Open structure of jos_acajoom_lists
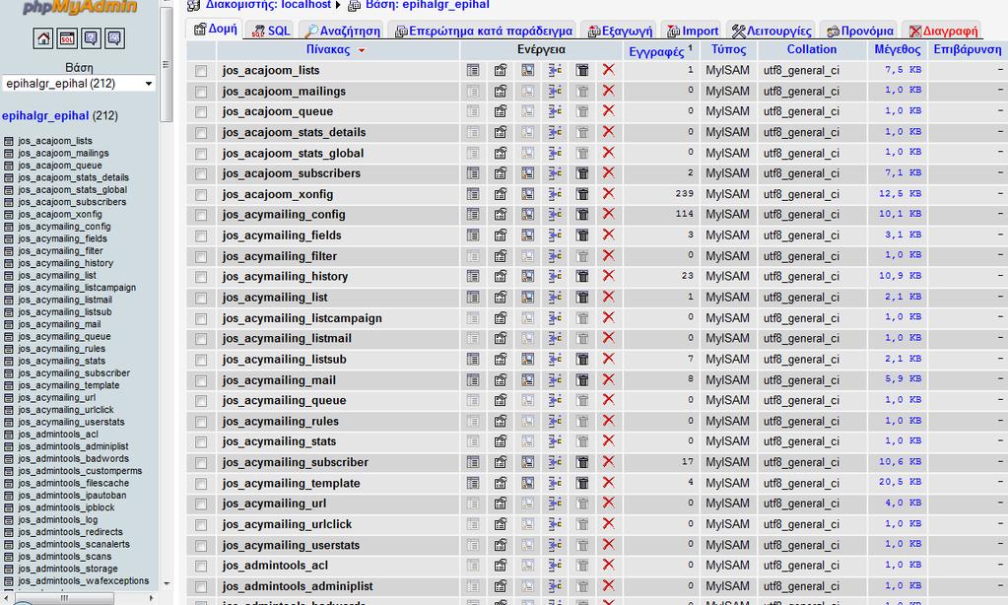The height and width of the screenshot is (605, 1008). click(x=501, y=70)
